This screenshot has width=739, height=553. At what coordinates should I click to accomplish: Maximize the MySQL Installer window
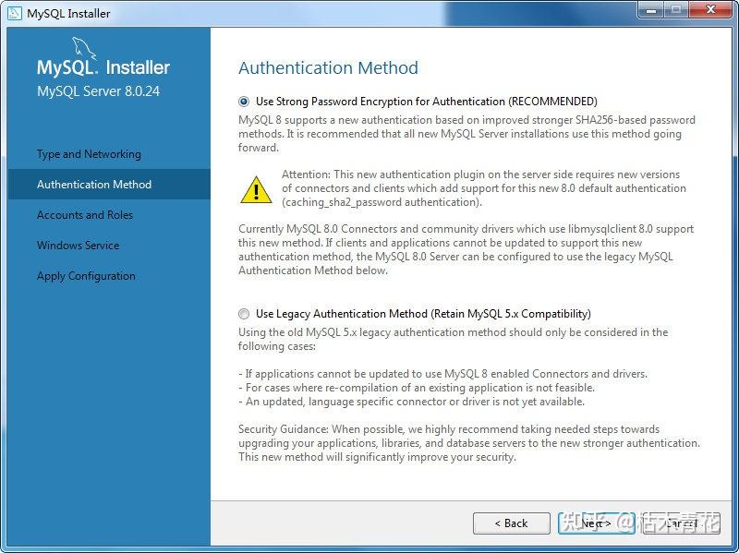click(x=676, y=9)
